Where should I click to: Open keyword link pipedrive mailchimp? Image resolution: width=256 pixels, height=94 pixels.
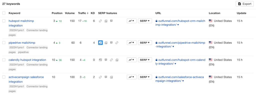pyautogui.click(x=22, y=43)
